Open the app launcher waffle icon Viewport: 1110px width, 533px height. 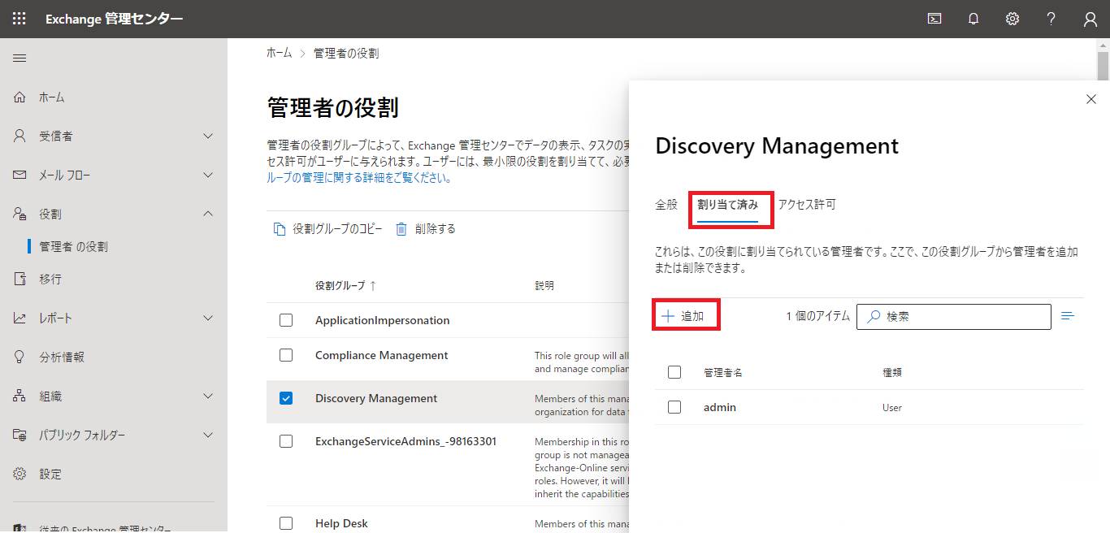tap(19, 19)
